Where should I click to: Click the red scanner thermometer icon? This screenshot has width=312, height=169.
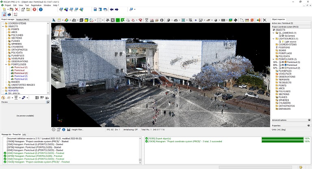click(x=4, y=14)
